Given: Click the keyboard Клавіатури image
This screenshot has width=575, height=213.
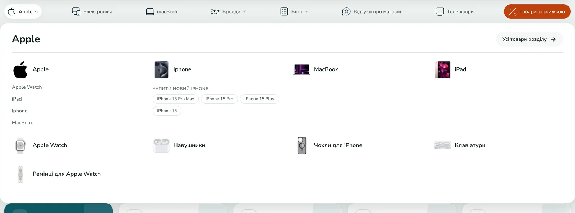Looking at the screenshot, I should (x=443, y=145).
